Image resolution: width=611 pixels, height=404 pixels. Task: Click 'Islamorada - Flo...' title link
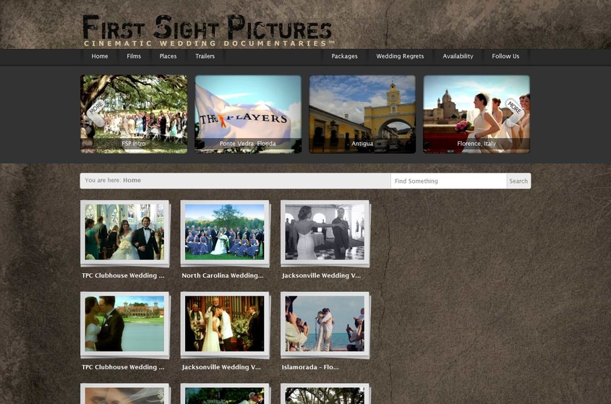[310, 367]
